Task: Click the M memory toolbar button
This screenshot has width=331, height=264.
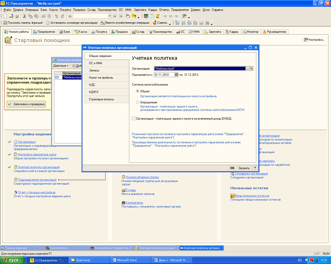Action: click(x=165, y=16)
